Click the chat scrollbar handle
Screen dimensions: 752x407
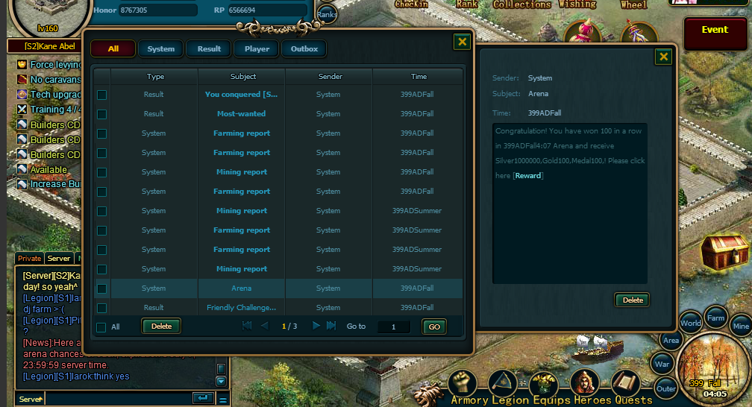(221, 369)
